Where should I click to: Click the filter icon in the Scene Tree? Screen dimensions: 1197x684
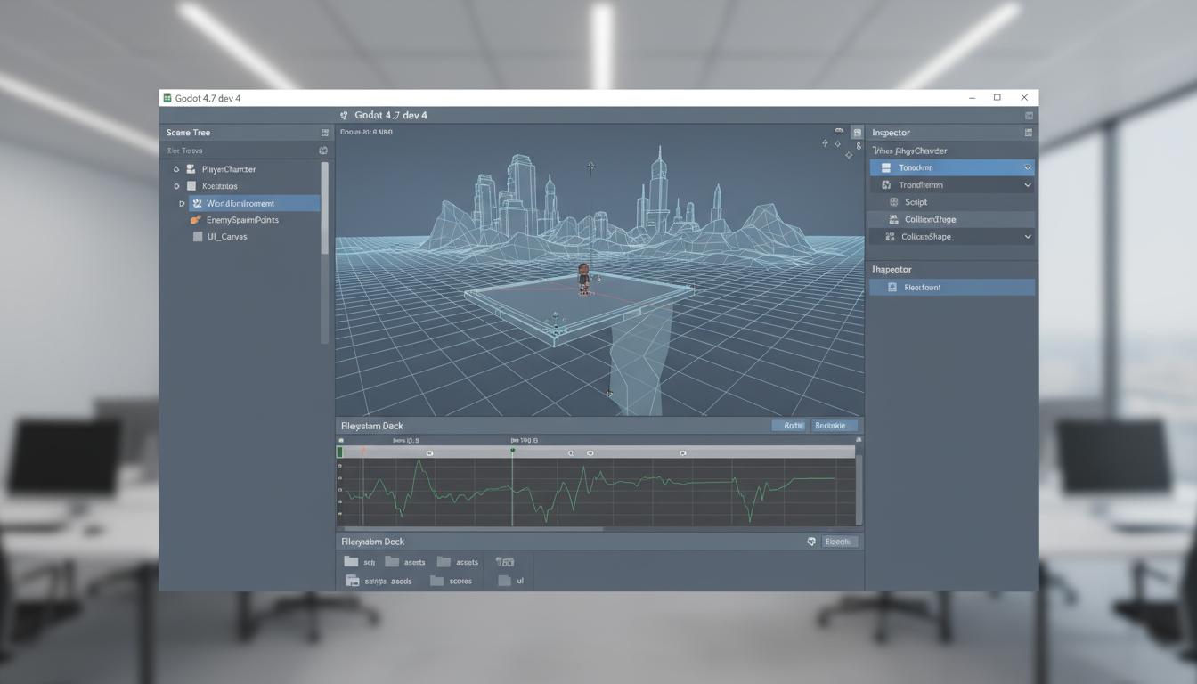pos(323,151)
